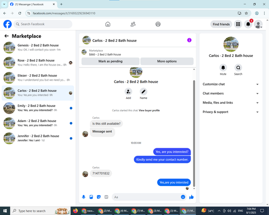Open the purple conversation information icon
269x215 pixels.
pyautogui.click(x=189, y=40)
